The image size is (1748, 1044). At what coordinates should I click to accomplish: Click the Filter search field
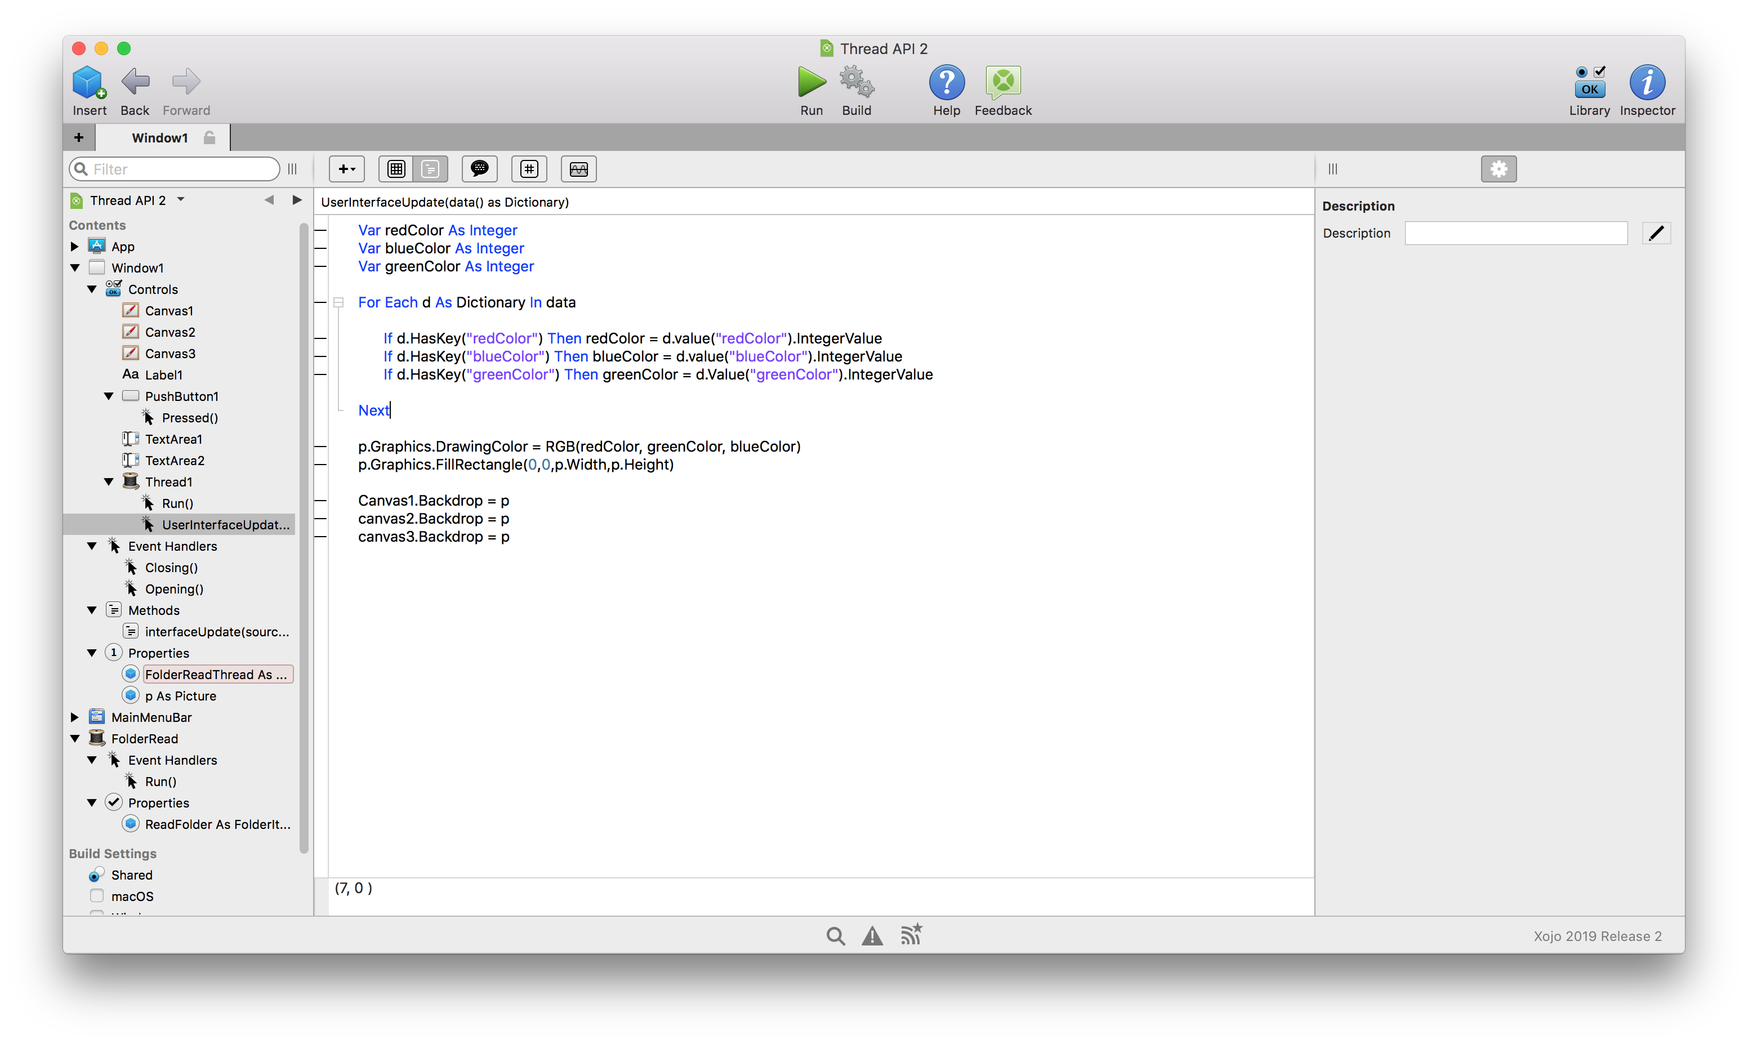[x=175, y=169]
